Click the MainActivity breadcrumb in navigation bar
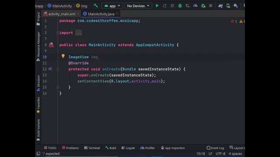280x157 pixels. point(59,6)
